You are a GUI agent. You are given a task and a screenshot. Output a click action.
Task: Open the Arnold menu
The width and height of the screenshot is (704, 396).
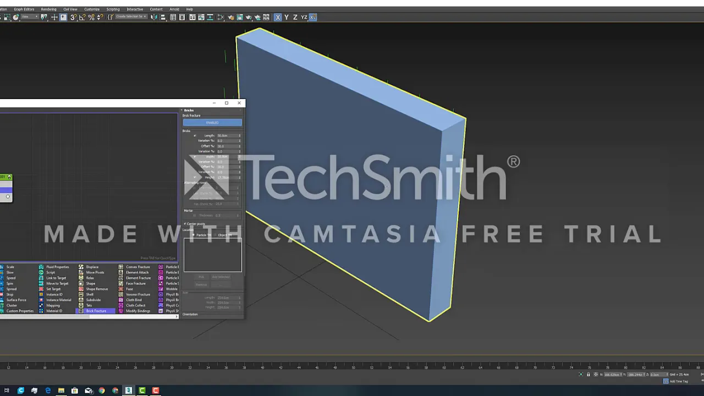tap(174, 9)
